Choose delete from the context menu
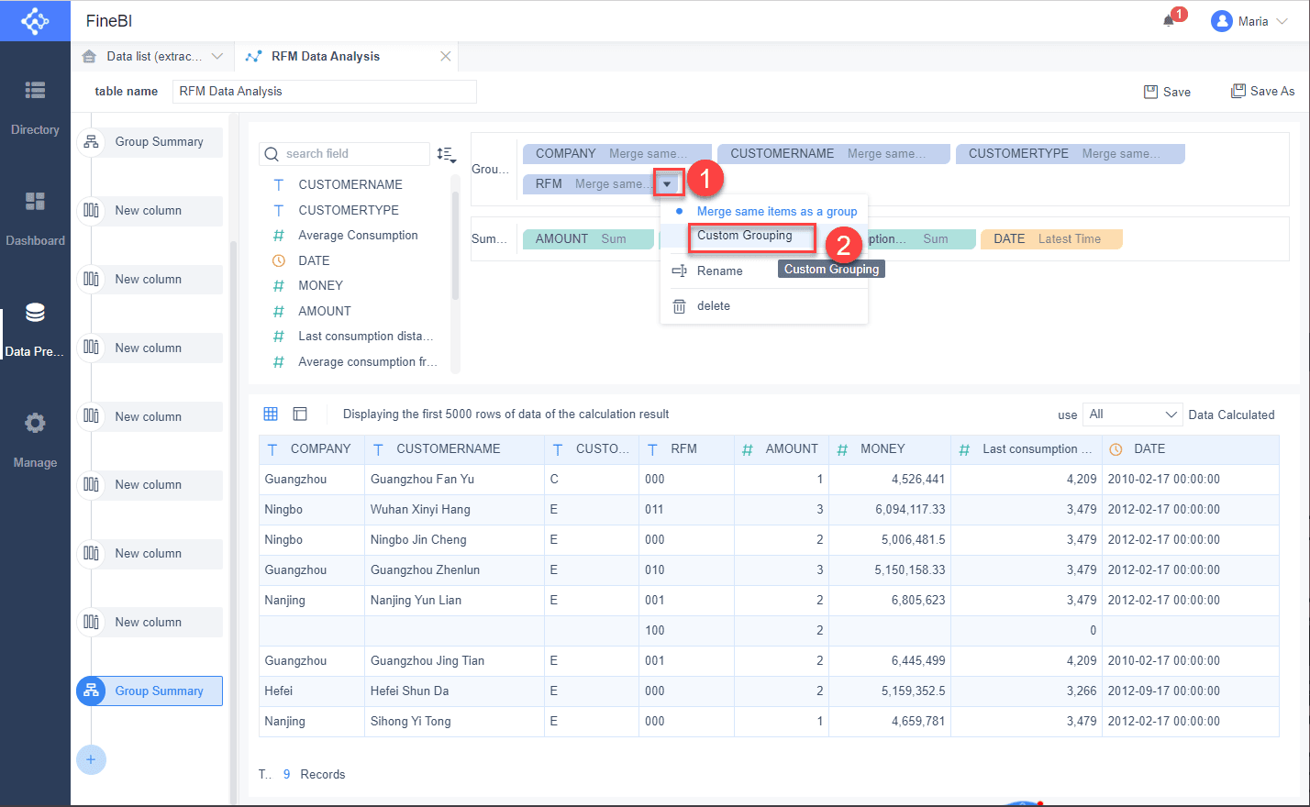 (764, 306)
